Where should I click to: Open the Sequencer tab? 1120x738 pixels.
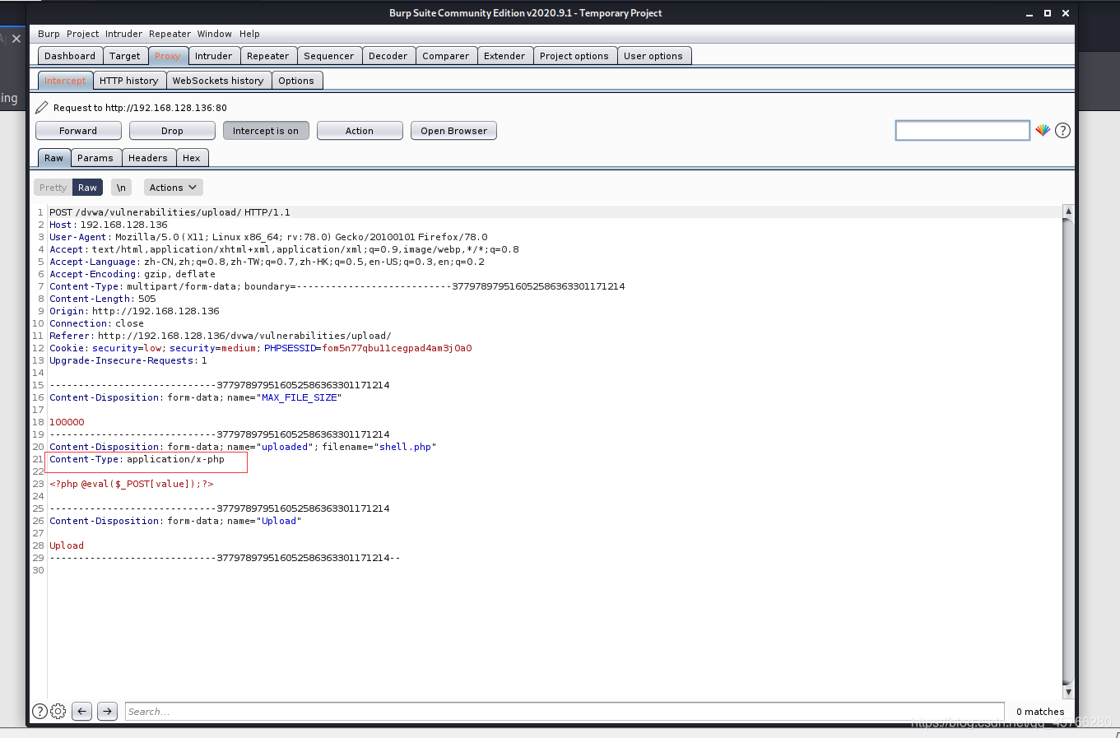point(329,56)
